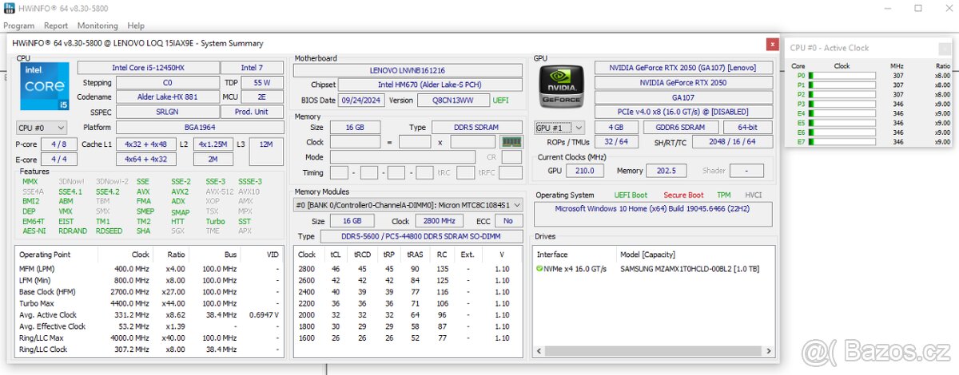The image size is (959, 375).
Task: Open the Monitoring menu
Action: pos(97,26)
